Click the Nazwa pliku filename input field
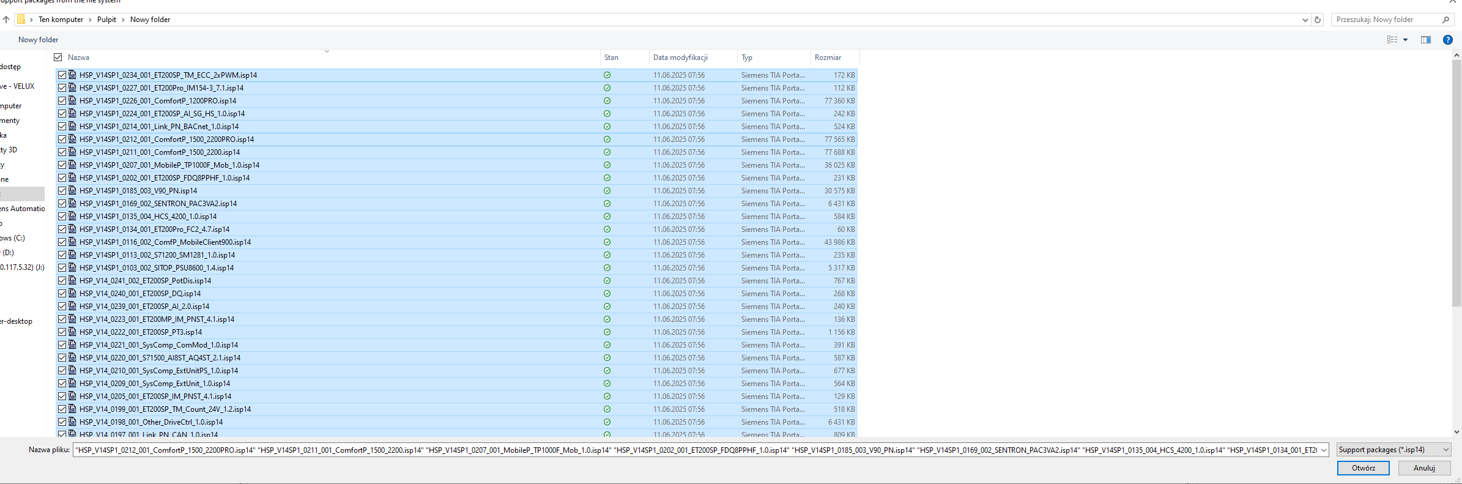Image resolution: width=1462 pixels, height=484 pixels. [696, 450]
